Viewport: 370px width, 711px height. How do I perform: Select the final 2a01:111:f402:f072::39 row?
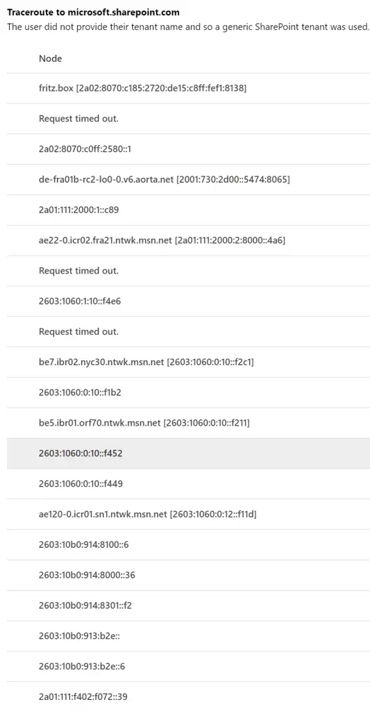tap(188, 696)
